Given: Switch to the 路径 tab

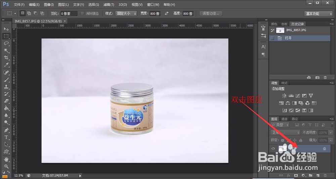Looking at the screenshot, I should [x=295, y=119].
